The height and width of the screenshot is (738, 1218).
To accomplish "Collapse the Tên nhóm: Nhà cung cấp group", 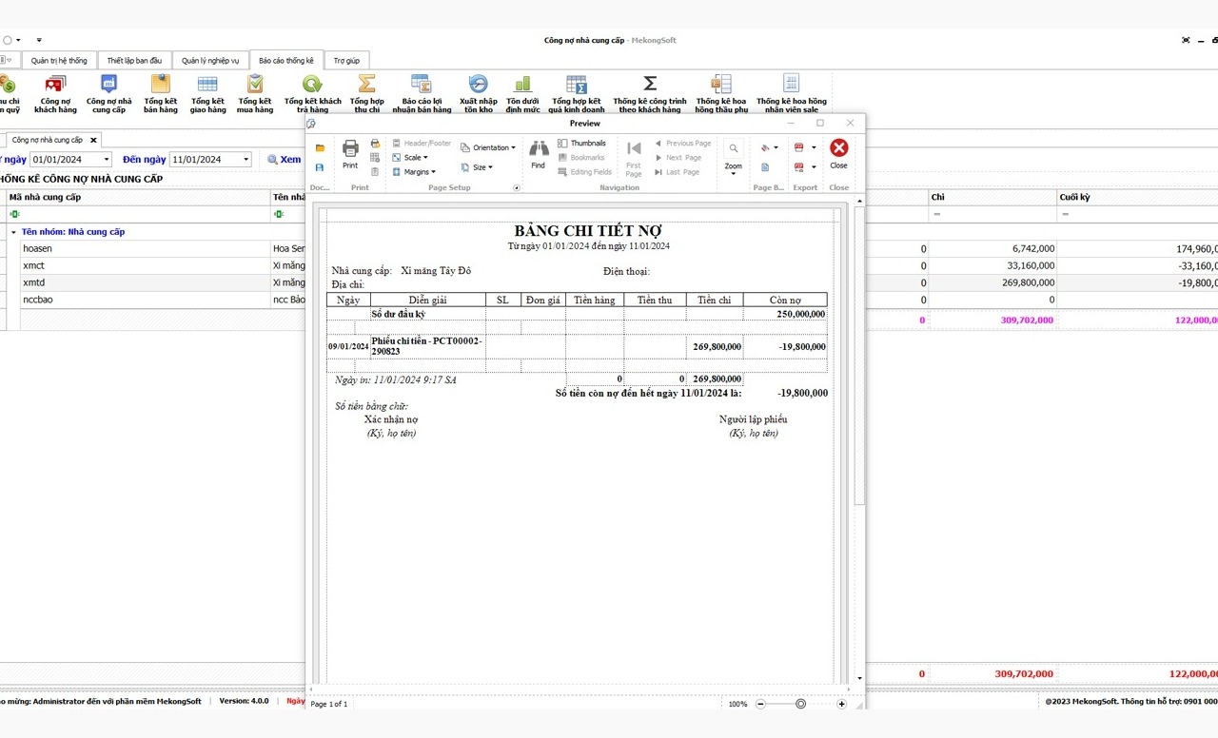I will point(13,232).
